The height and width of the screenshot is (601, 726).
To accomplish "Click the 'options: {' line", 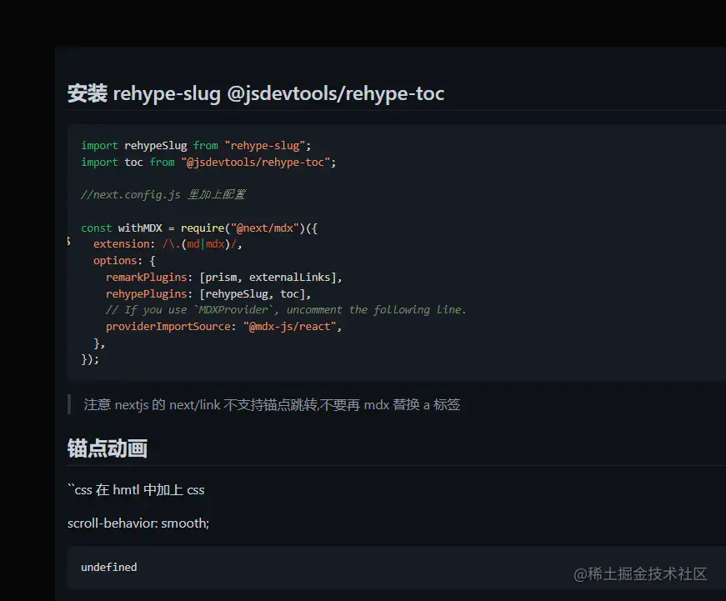I will (124, 261).
